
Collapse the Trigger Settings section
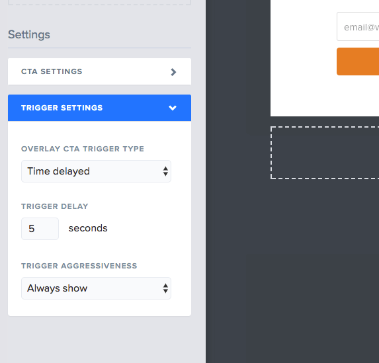tap(100, 108)
